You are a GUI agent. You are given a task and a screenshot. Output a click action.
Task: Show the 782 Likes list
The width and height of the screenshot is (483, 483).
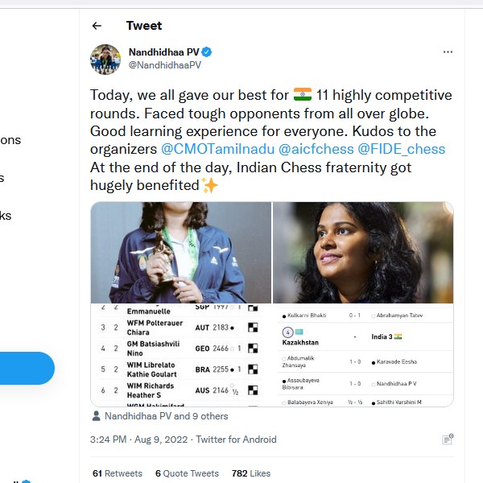(x=250, y=473)
